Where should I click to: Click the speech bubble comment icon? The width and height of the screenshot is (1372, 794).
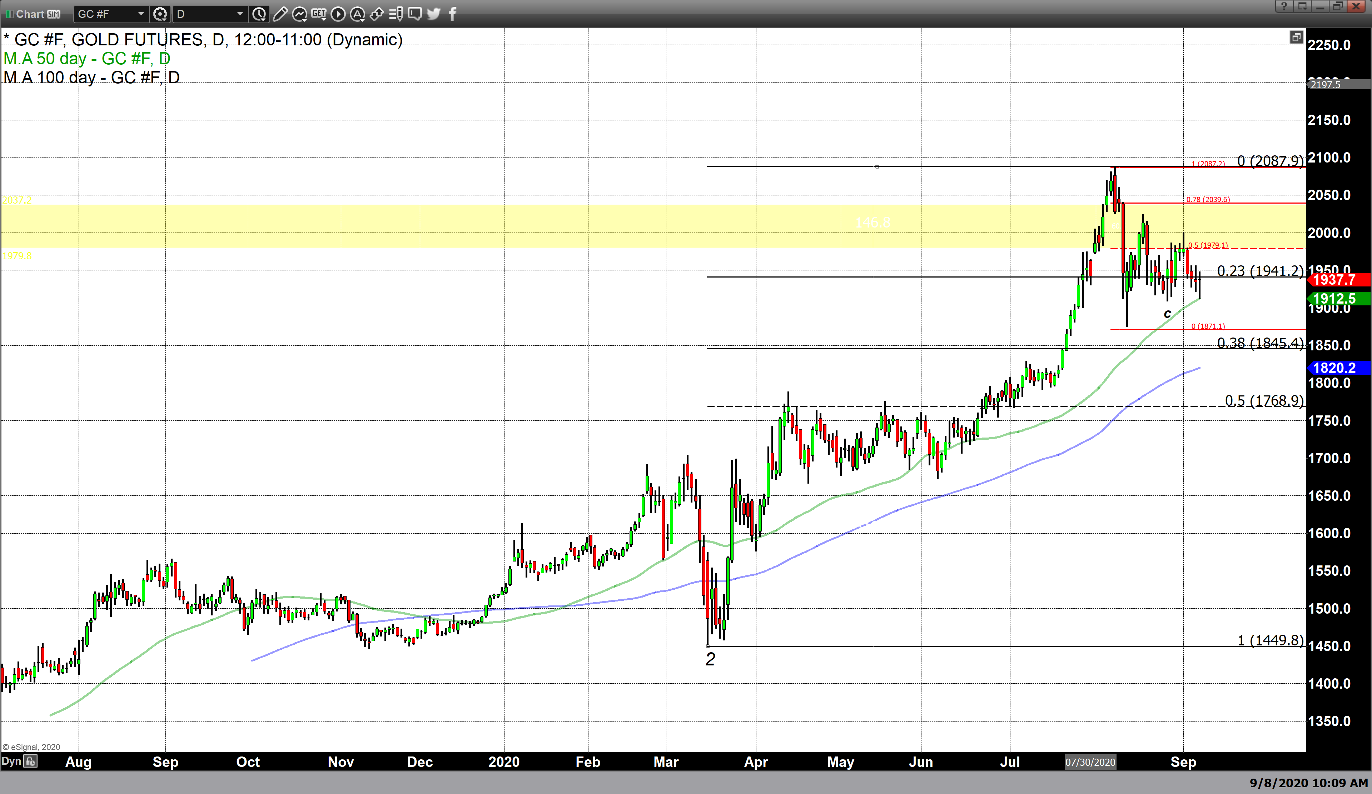tap(415, 14)
